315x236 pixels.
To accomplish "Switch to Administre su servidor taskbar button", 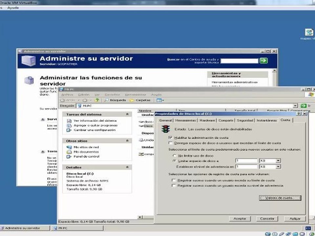I will pos(25,228).
